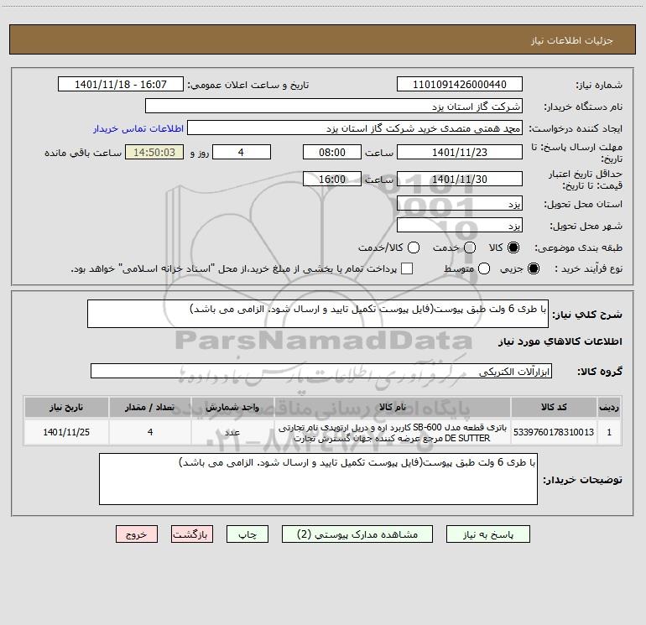
Task: Click the price validity time 16:00 field
Action: click(332, 179)
